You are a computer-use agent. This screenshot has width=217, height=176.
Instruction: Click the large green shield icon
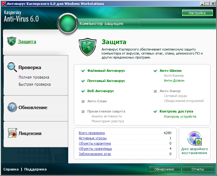tap(88, 47)
